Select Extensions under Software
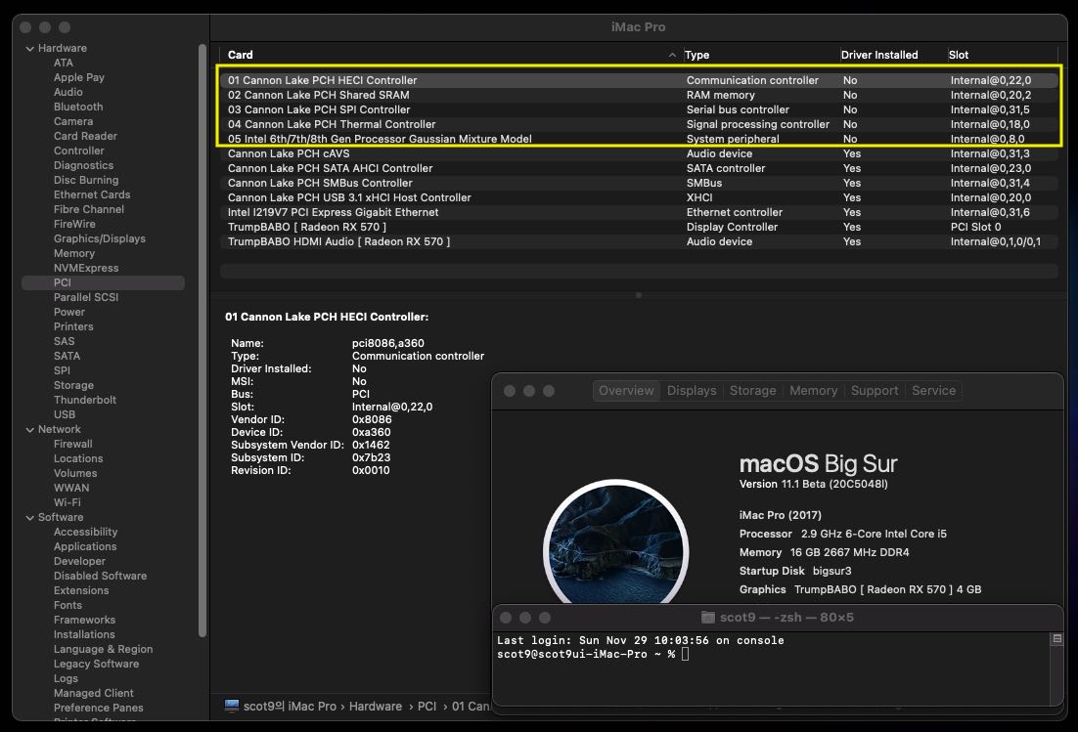The width and height of the screenshot is (1078, 732). point(81,590)
